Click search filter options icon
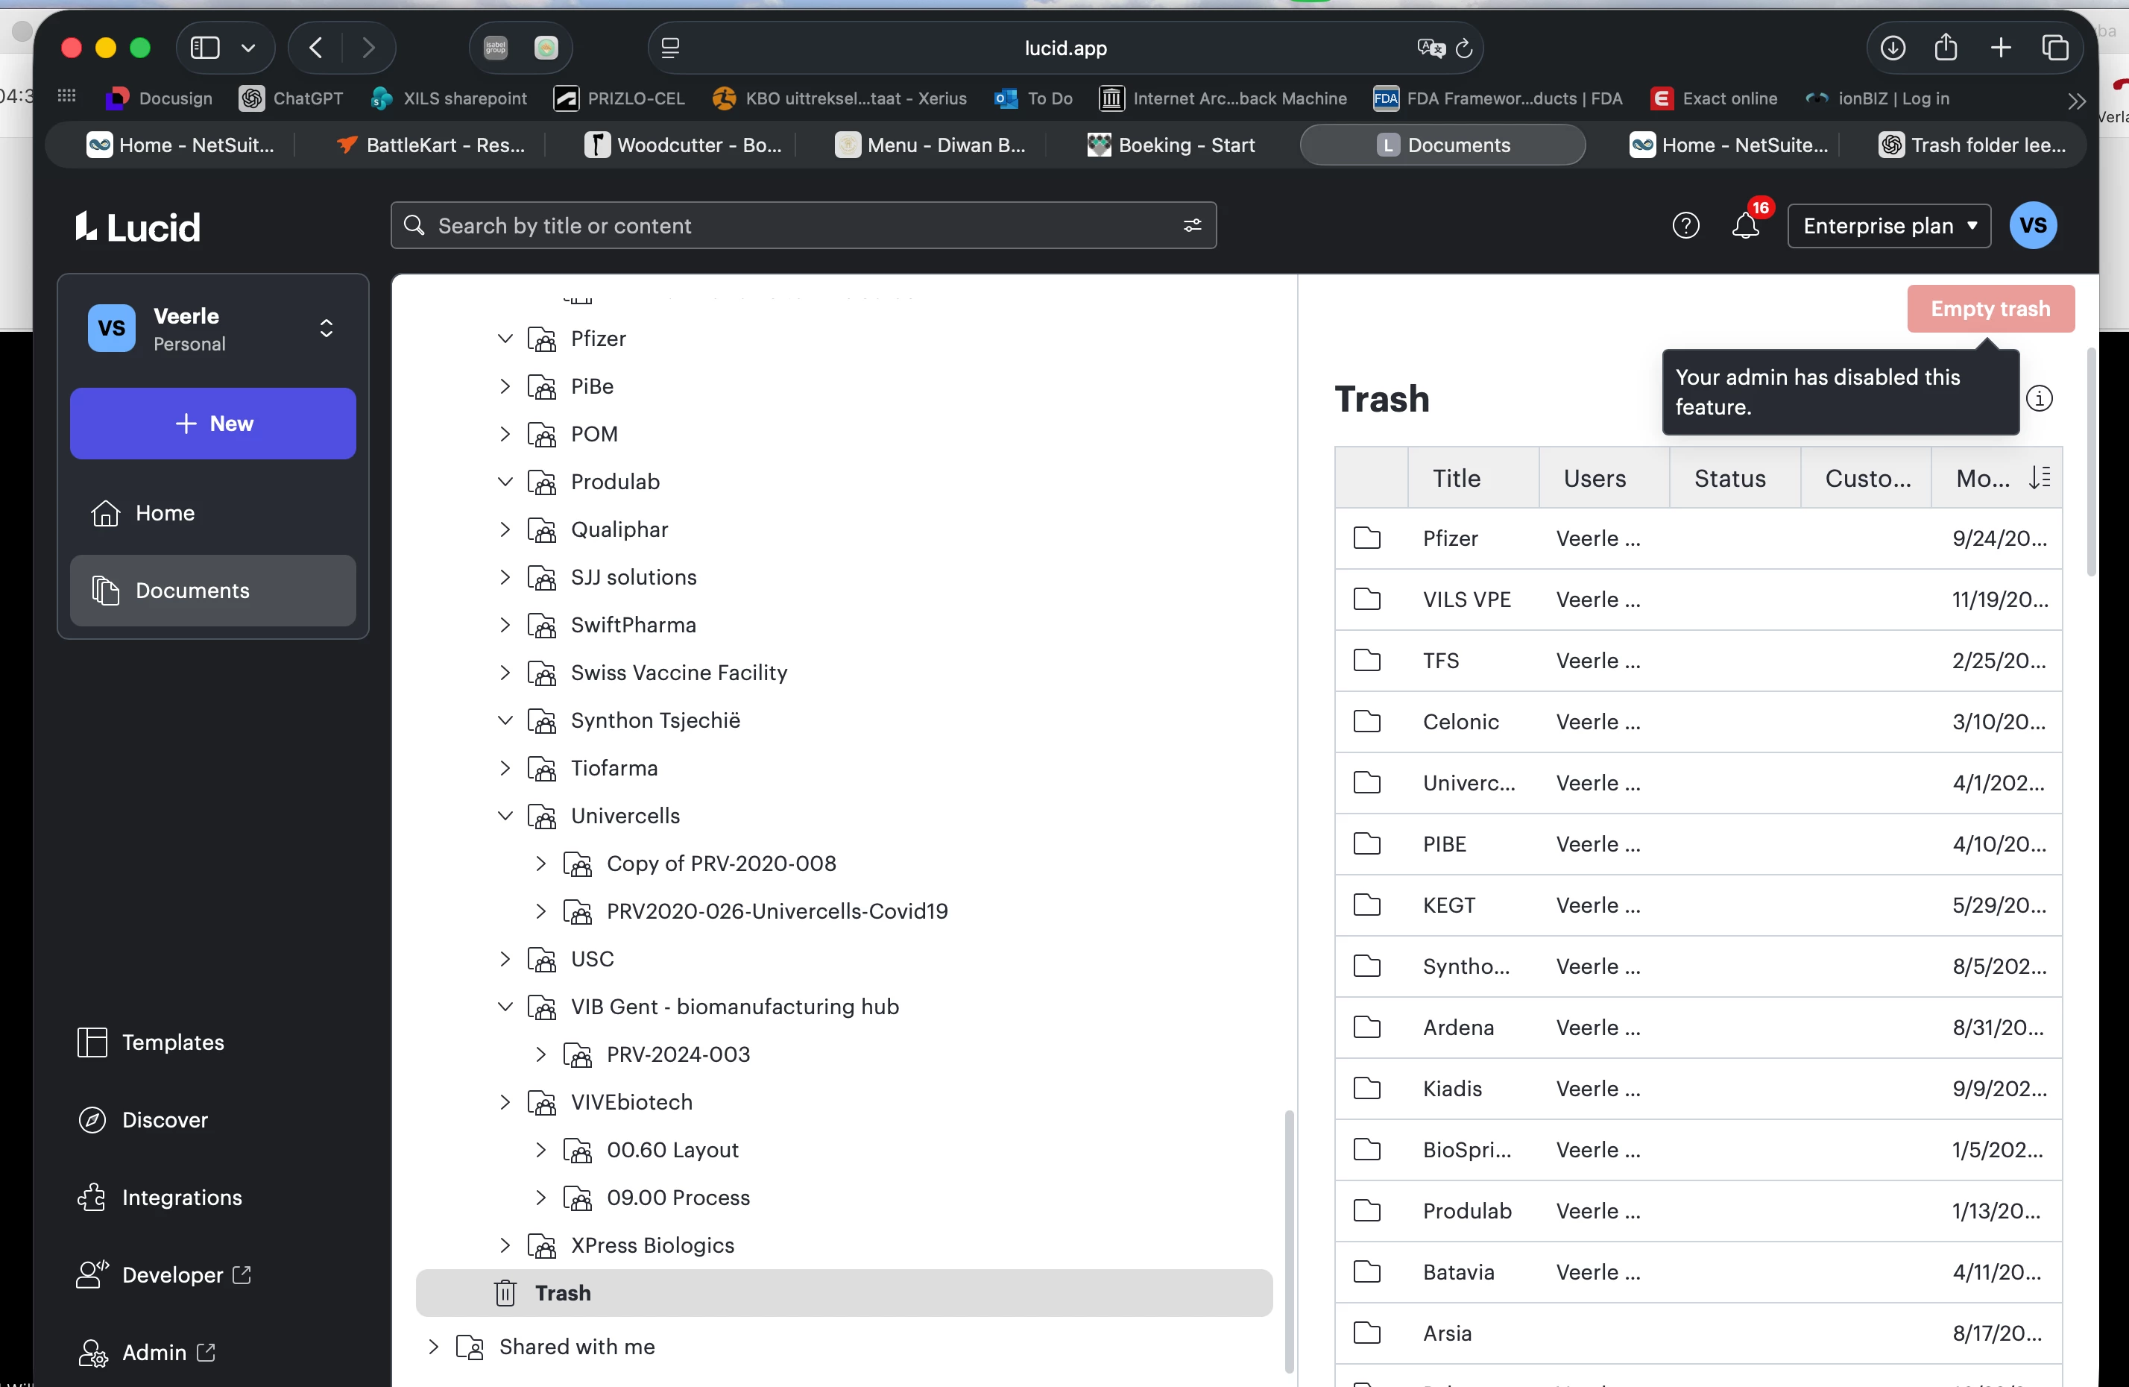This screenshot has width=2129, height=1387. point(1191,225)
